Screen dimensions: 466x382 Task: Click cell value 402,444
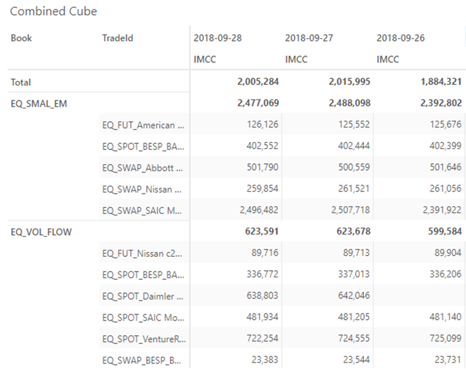(354, 146)
